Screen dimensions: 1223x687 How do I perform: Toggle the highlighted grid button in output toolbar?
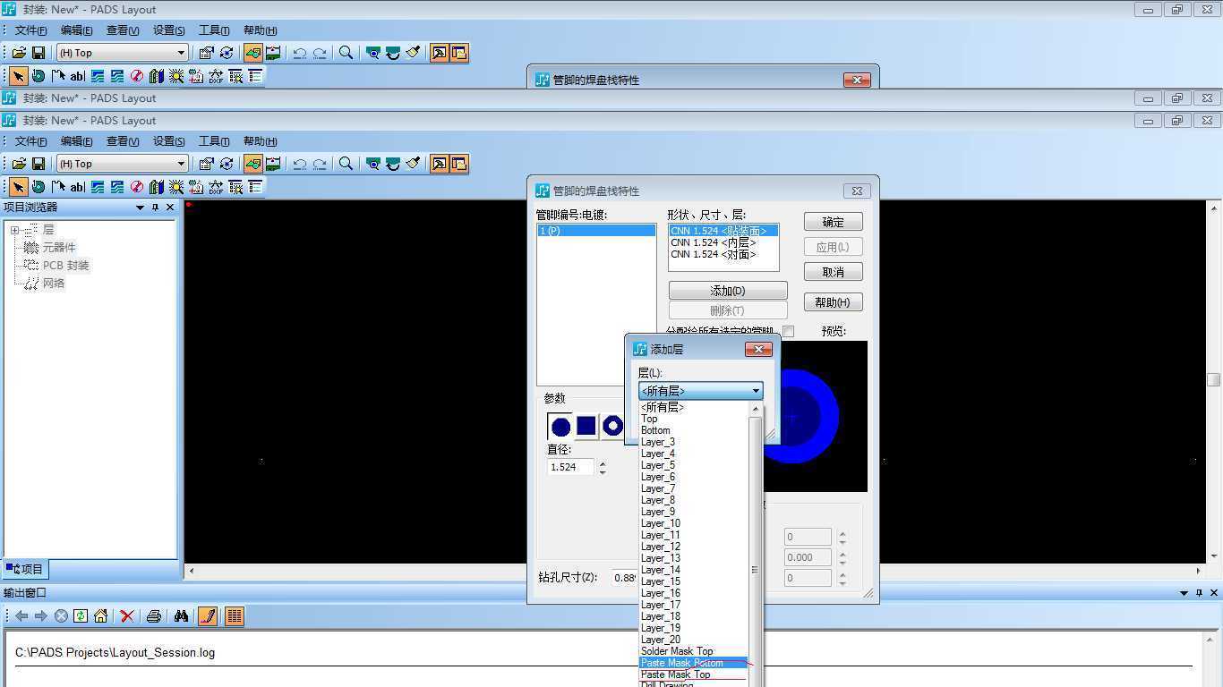point(235,615)
